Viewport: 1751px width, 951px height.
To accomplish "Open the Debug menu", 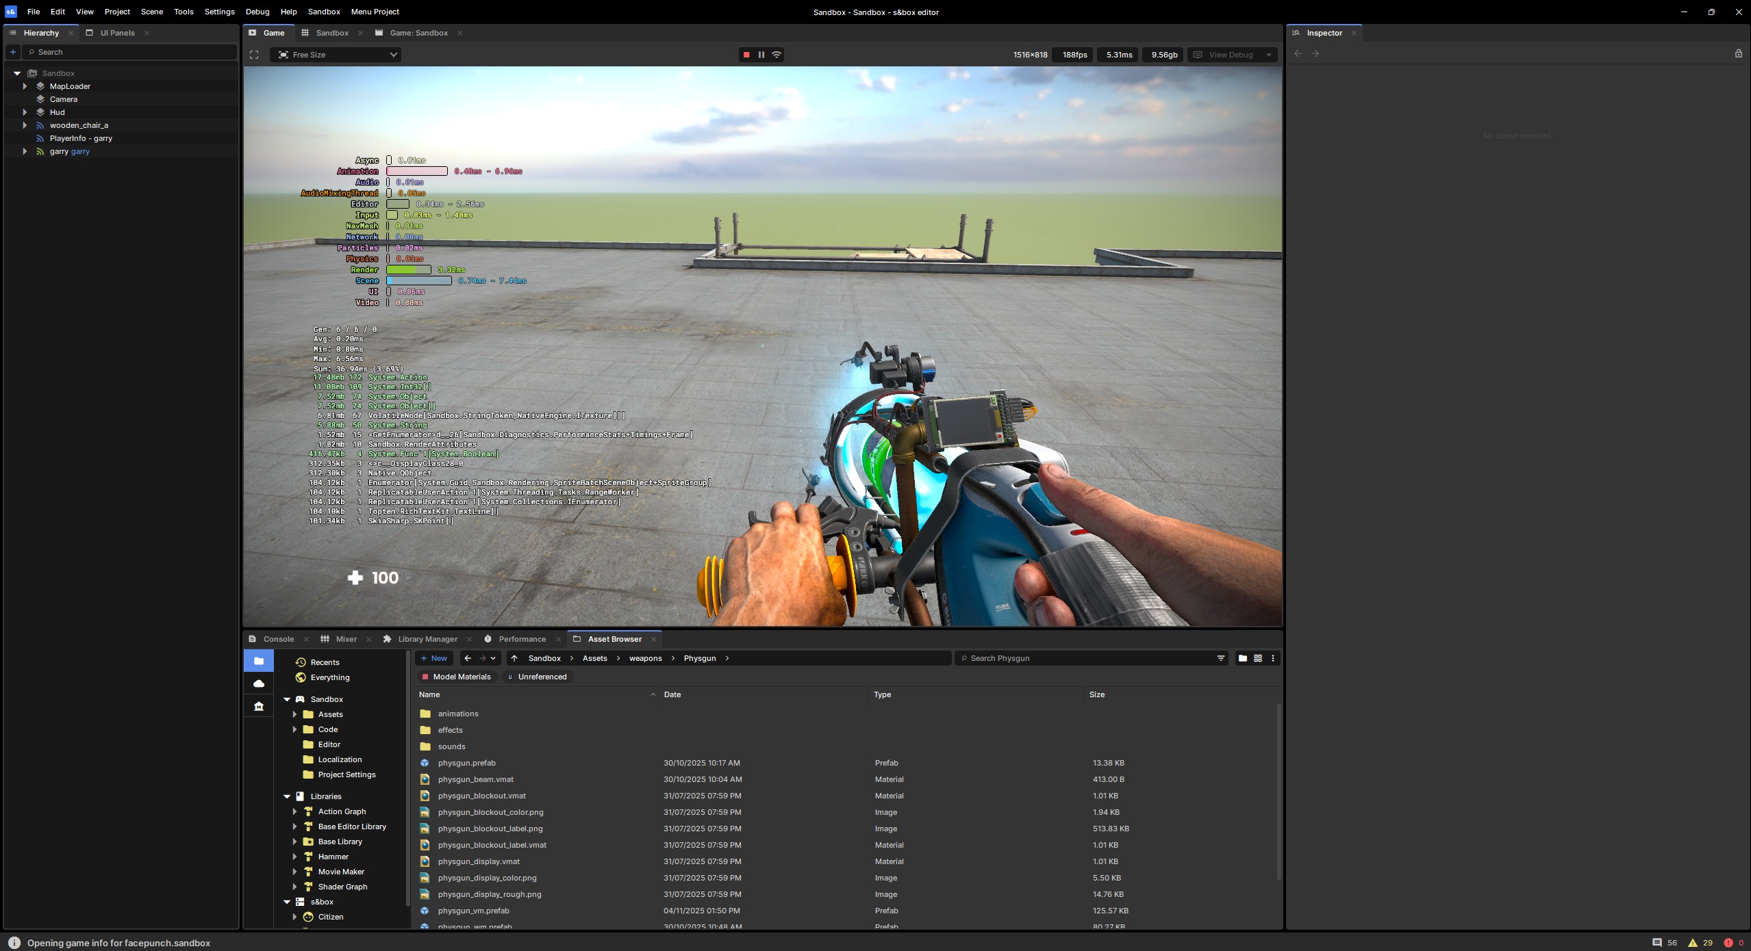I will coord(257,12).
